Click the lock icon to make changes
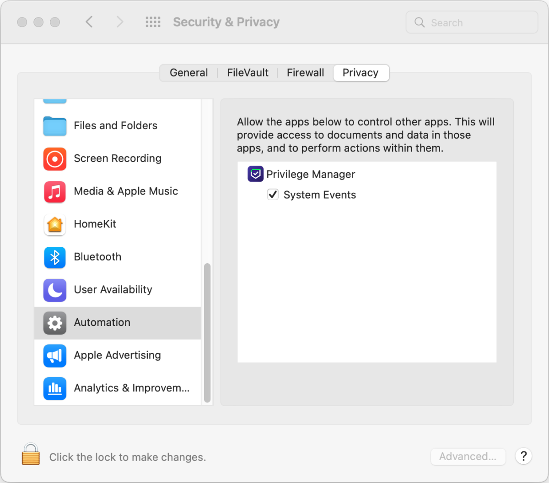549x483 pixels. [x=31, y=455]
